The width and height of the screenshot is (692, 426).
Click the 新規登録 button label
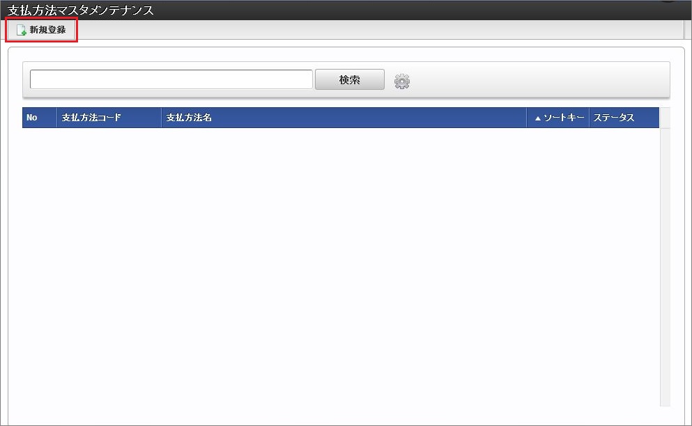coord(47,30)
